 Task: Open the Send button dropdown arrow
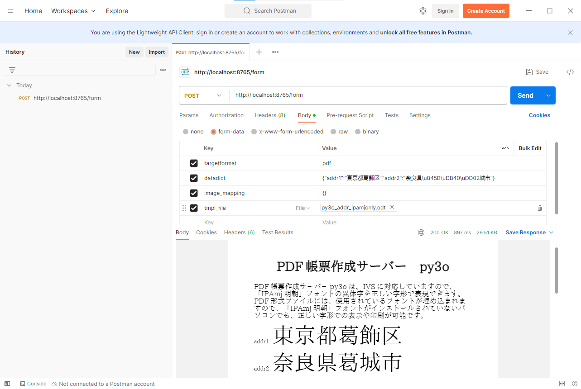pos(548,95)
